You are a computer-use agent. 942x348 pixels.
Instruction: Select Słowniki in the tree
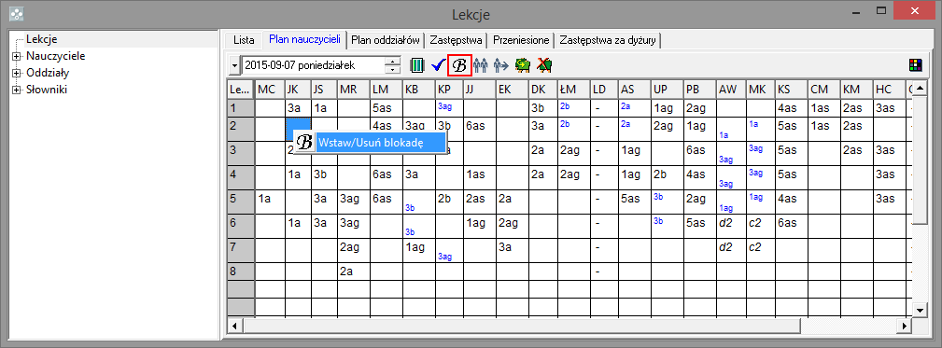[x=47, y=90]
